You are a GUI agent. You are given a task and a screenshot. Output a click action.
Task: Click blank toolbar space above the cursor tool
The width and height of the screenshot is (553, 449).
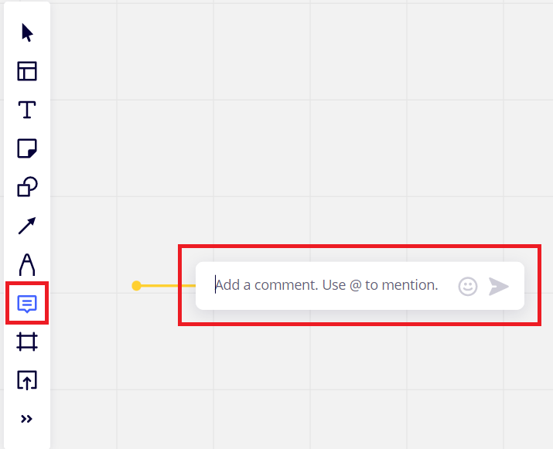click(27, 10)
